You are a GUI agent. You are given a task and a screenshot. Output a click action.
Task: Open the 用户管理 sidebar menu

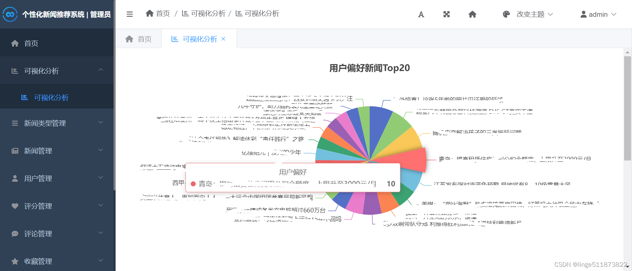coord(57,178)
